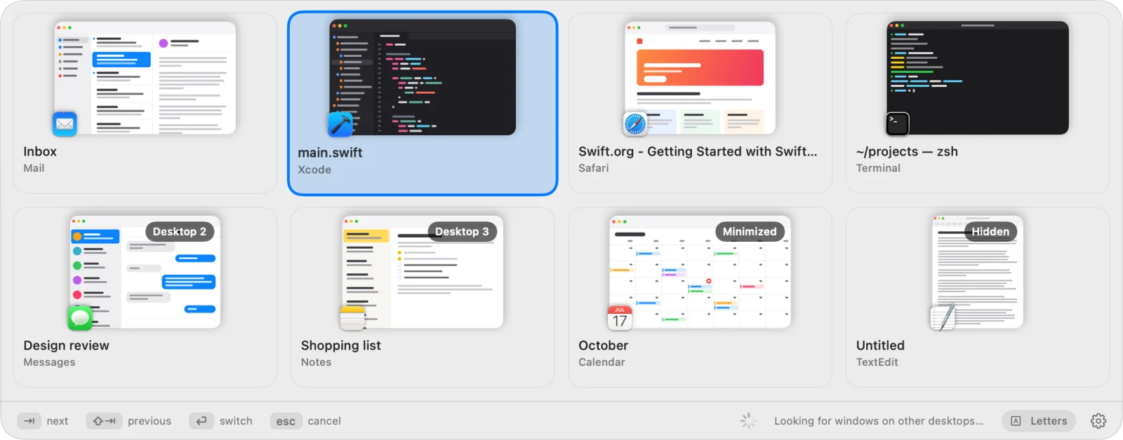Click the 'Messages' app name label
The height and width of the screenshot is (440, 1123).
point(49,362)
